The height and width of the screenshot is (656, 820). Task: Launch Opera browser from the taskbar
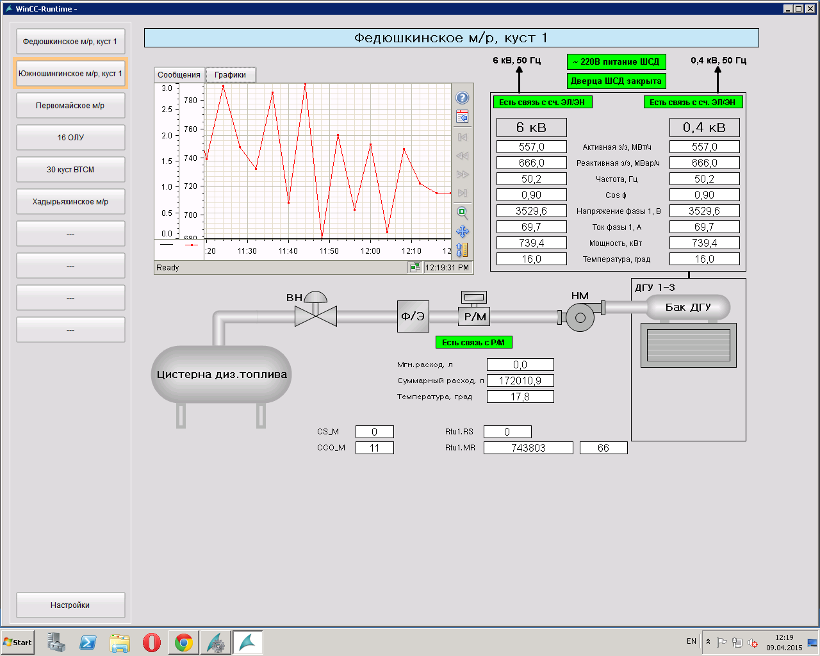click(x=152, y=643)
